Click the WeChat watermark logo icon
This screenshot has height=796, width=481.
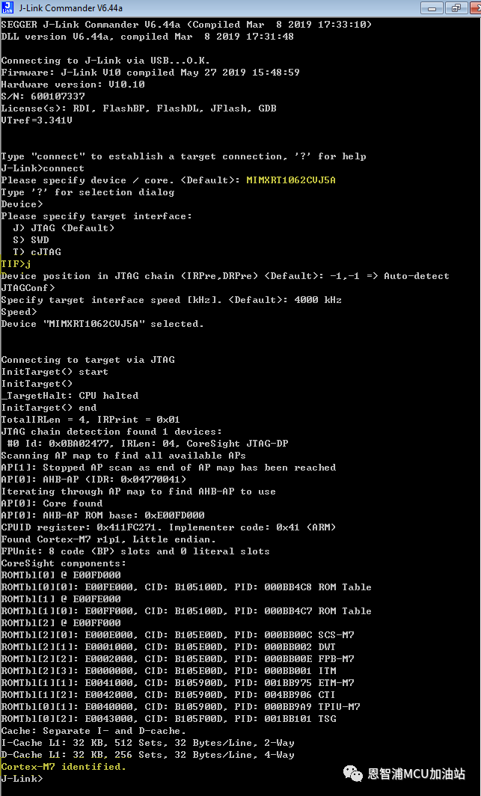click(x=352, y=774)
